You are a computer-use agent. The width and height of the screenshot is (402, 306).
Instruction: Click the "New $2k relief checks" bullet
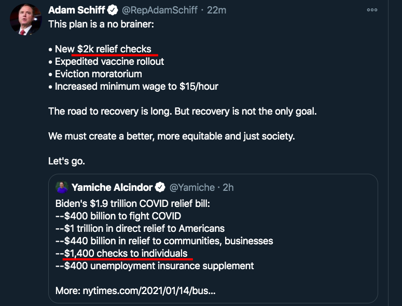pyautogui.click(x=103, y=49)
